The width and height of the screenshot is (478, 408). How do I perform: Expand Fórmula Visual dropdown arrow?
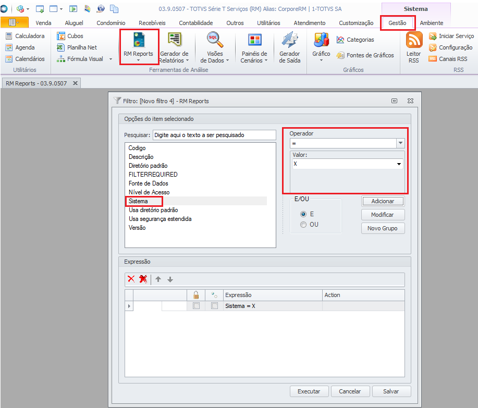[x=111, y=59]
